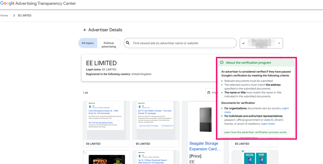The image size is (323, 164).
Task: Click the checkmark icon in region selector
Action: (x=243, y=43)
